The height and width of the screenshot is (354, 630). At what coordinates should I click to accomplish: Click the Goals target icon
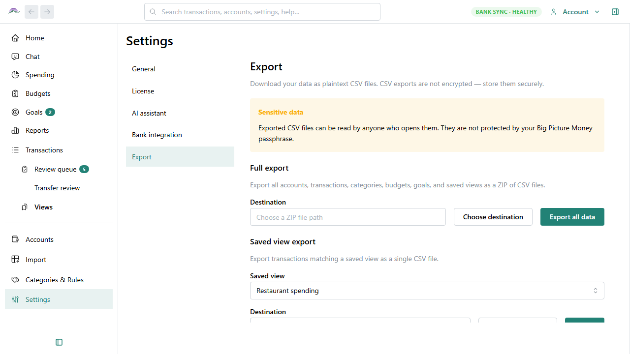coord(15,112)
